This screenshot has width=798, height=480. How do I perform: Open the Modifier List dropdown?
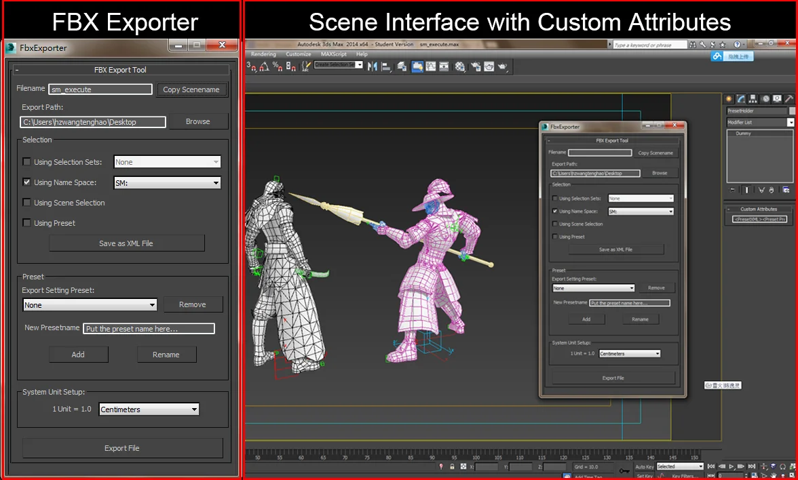click(x=760, y=122)
